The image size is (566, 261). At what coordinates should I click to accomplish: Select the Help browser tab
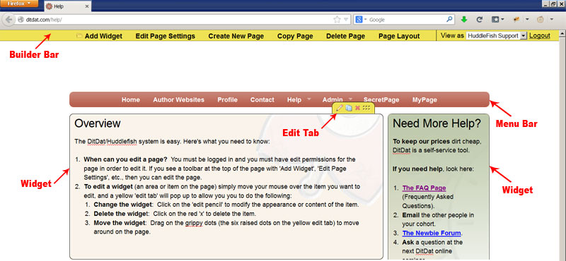[x=67, y=6]
